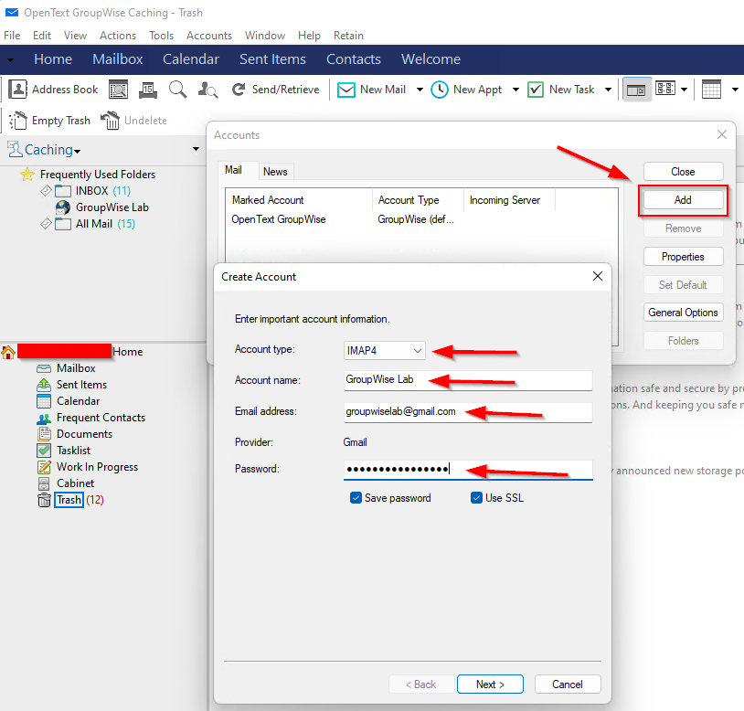Click the New Appt clock icon

pos(440,90)
